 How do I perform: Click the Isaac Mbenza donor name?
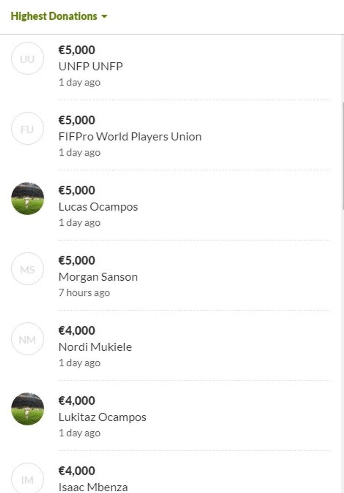(93, 487)
